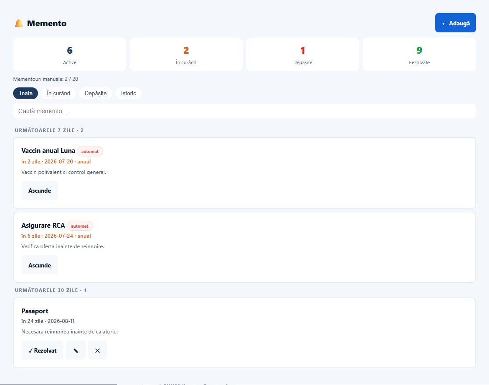Delete Pasaport memento with the X icon
Screen dimensions: 489x385
pyautogui.click(x=97, y=350)
